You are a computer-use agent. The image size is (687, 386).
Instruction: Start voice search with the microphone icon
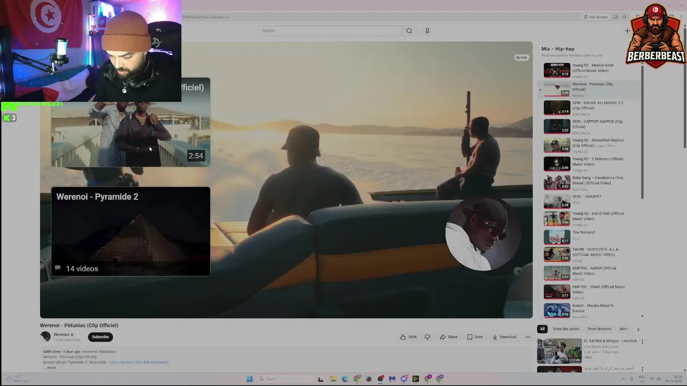pos(427,31)
